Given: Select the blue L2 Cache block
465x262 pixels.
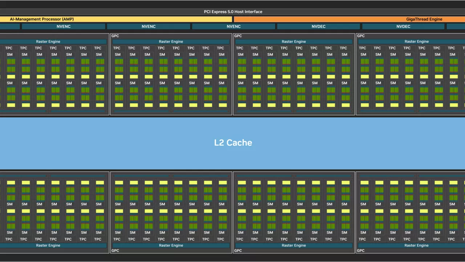Looking at the screenshot, I should (x=232, y=143).
